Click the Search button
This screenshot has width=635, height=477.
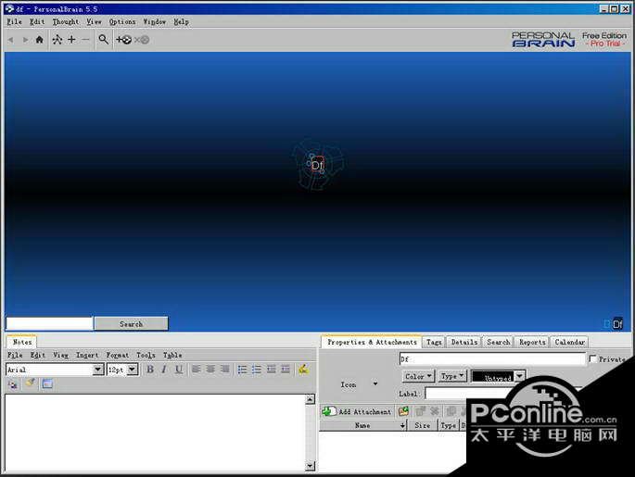132,323
